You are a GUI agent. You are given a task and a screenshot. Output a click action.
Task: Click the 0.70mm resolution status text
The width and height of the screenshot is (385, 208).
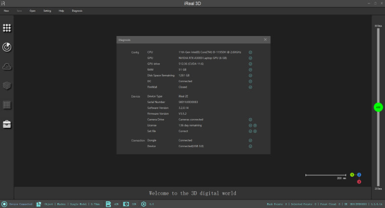pyautogui.click(x=95, y=204)
